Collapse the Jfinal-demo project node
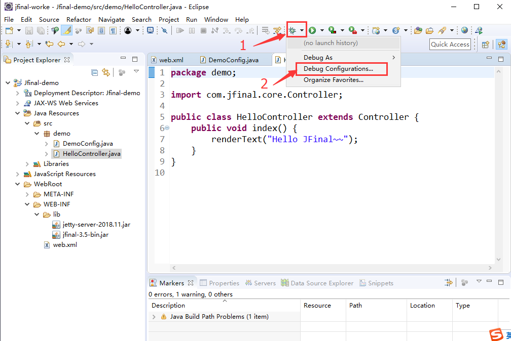 [8, 83]
